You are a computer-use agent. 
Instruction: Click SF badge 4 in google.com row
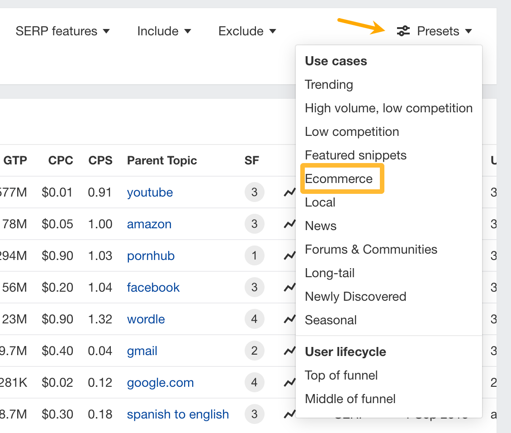point(254,383)
